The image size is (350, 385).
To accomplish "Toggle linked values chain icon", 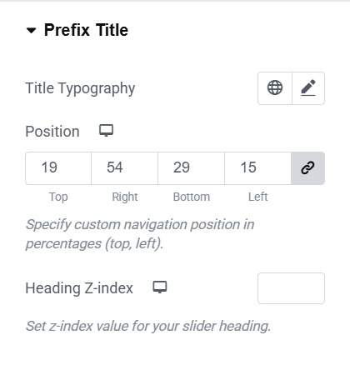I will click(x=307, y=168).
